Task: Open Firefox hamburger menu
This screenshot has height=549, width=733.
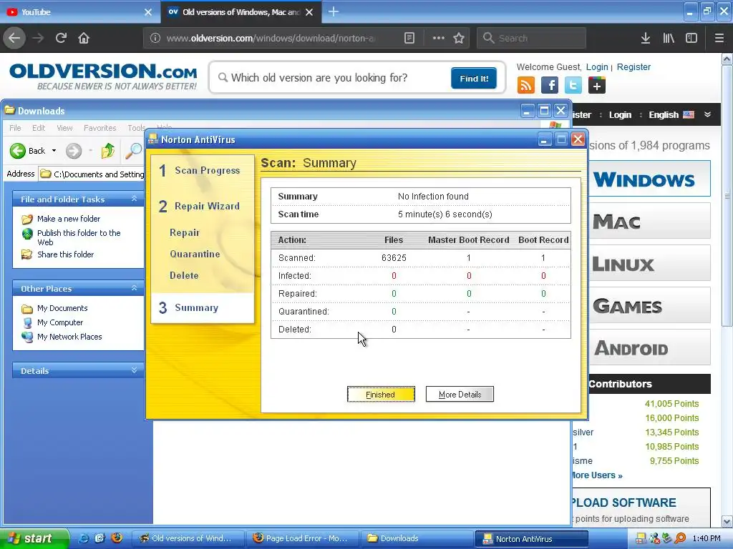Action: [x=719, y=38]
